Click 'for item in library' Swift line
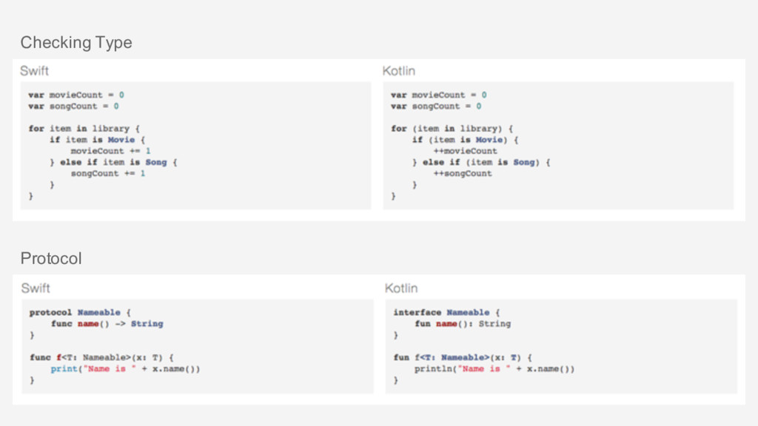 tap(84, 129)
